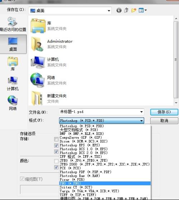Click the file list vertical scrollbar thumb

(x=176, y=60)
